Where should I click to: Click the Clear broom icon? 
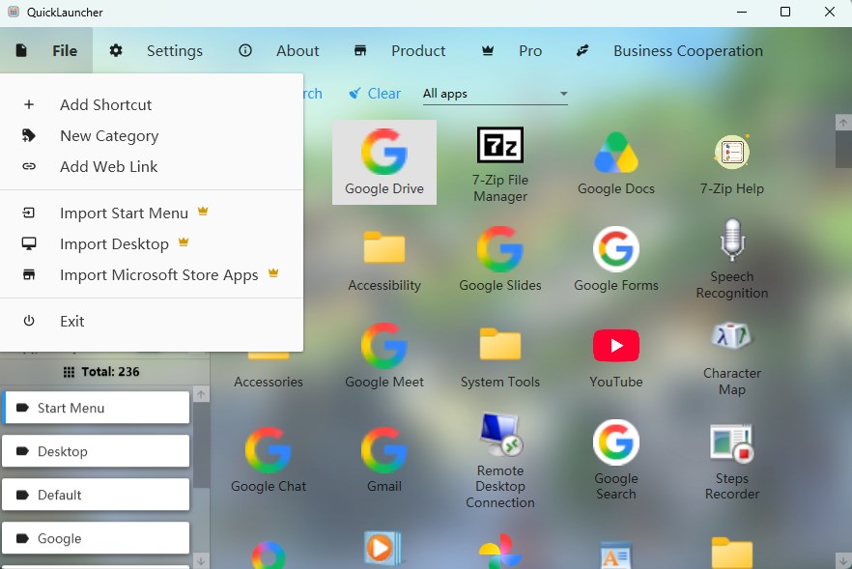pos(355,94)
